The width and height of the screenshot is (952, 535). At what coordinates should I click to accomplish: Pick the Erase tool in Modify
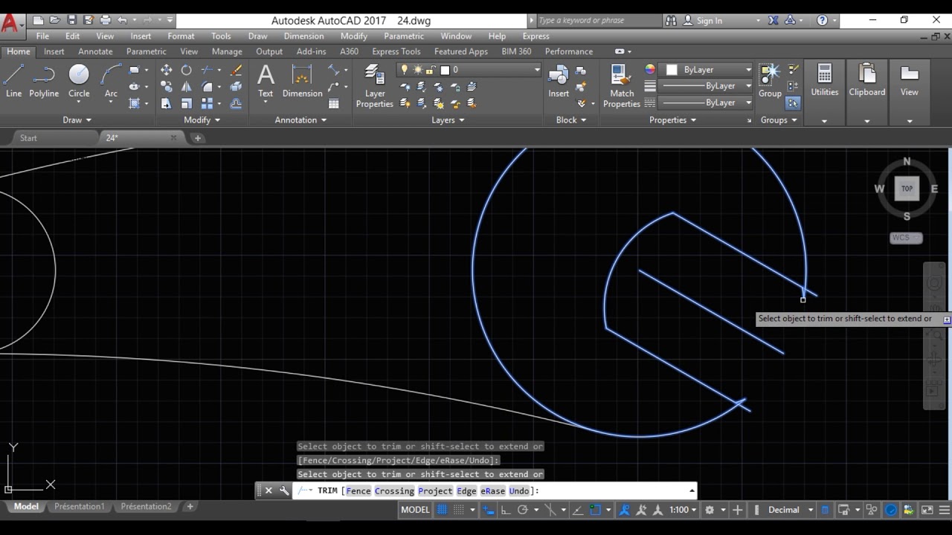[x=237, y=70]
